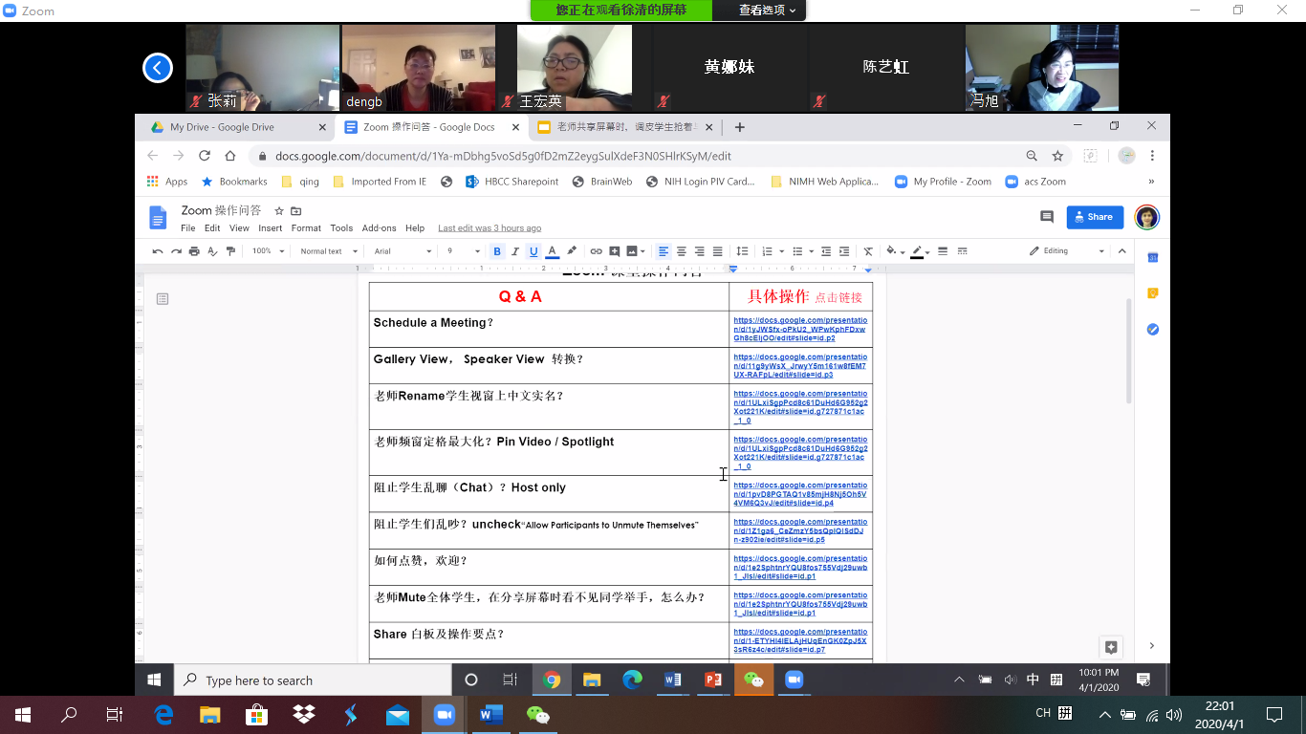Open line spacing options

coord(742,251)
